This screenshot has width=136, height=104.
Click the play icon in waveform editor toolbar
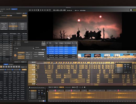(75, 87)
